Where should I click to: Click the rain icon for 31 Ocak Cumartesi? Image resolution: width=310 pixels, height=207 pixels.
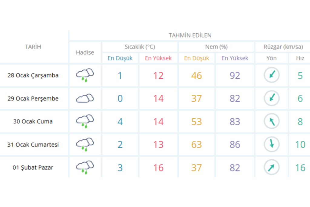point(85,144)
